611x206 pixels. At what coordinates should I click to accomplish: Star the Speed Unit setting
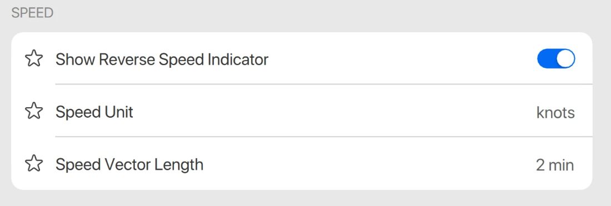pos(34,112)
